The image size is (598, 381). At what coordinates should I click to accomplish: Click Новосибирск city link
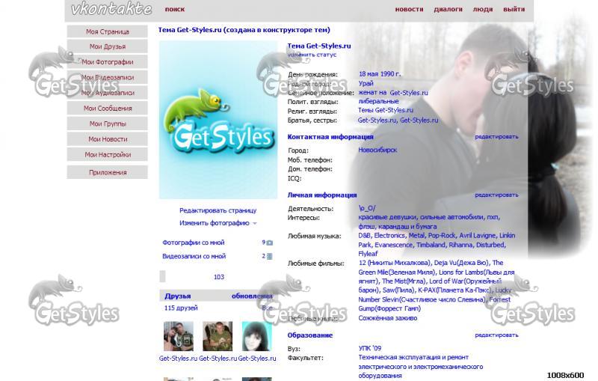377,150
